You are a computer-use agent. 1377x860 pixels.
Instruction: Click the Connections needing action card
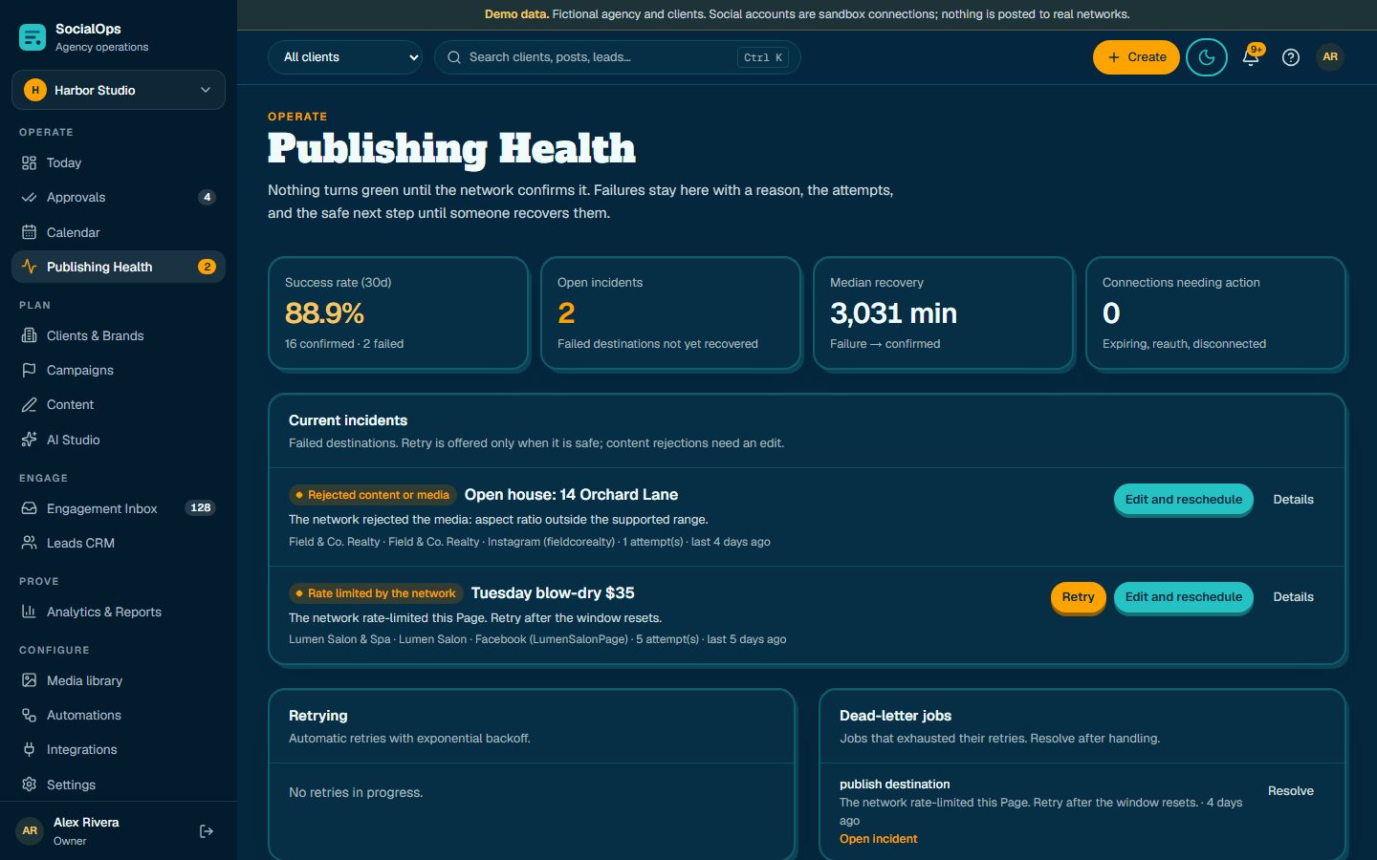[x=1216, y=312]
